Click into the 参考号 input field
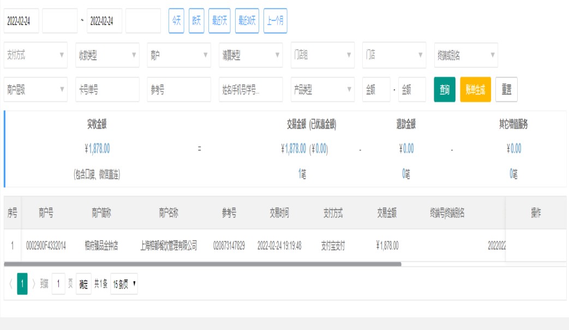Screen dimensions: 569x330 point(179,89)
